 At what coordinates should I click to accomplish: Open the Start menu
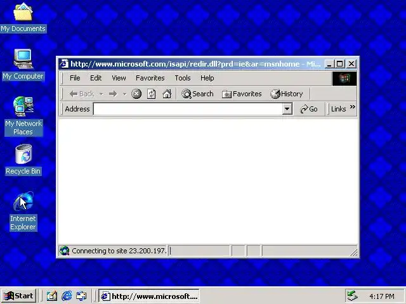[x=18, y=296]
